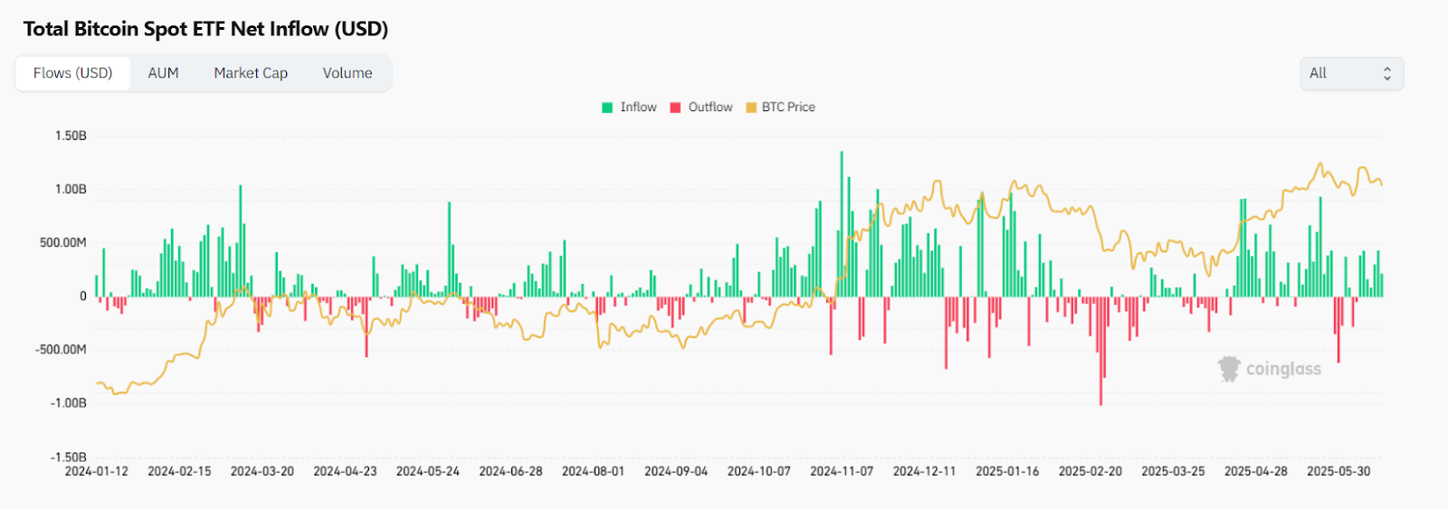This screenshot has width=1448, height=509.
Task: Click the -500.00M y-axis label
Action: pyautogui.click(x=61, y=349)
